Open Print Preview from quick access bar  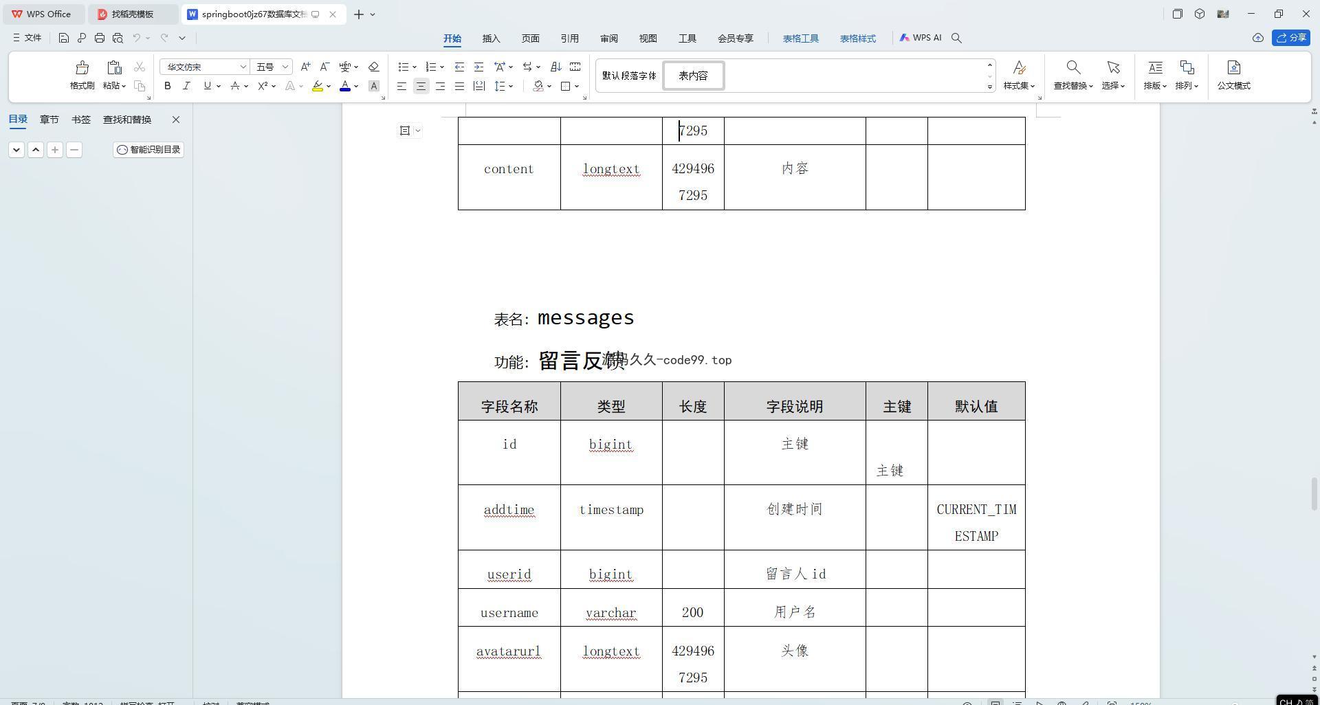point(118,38)
